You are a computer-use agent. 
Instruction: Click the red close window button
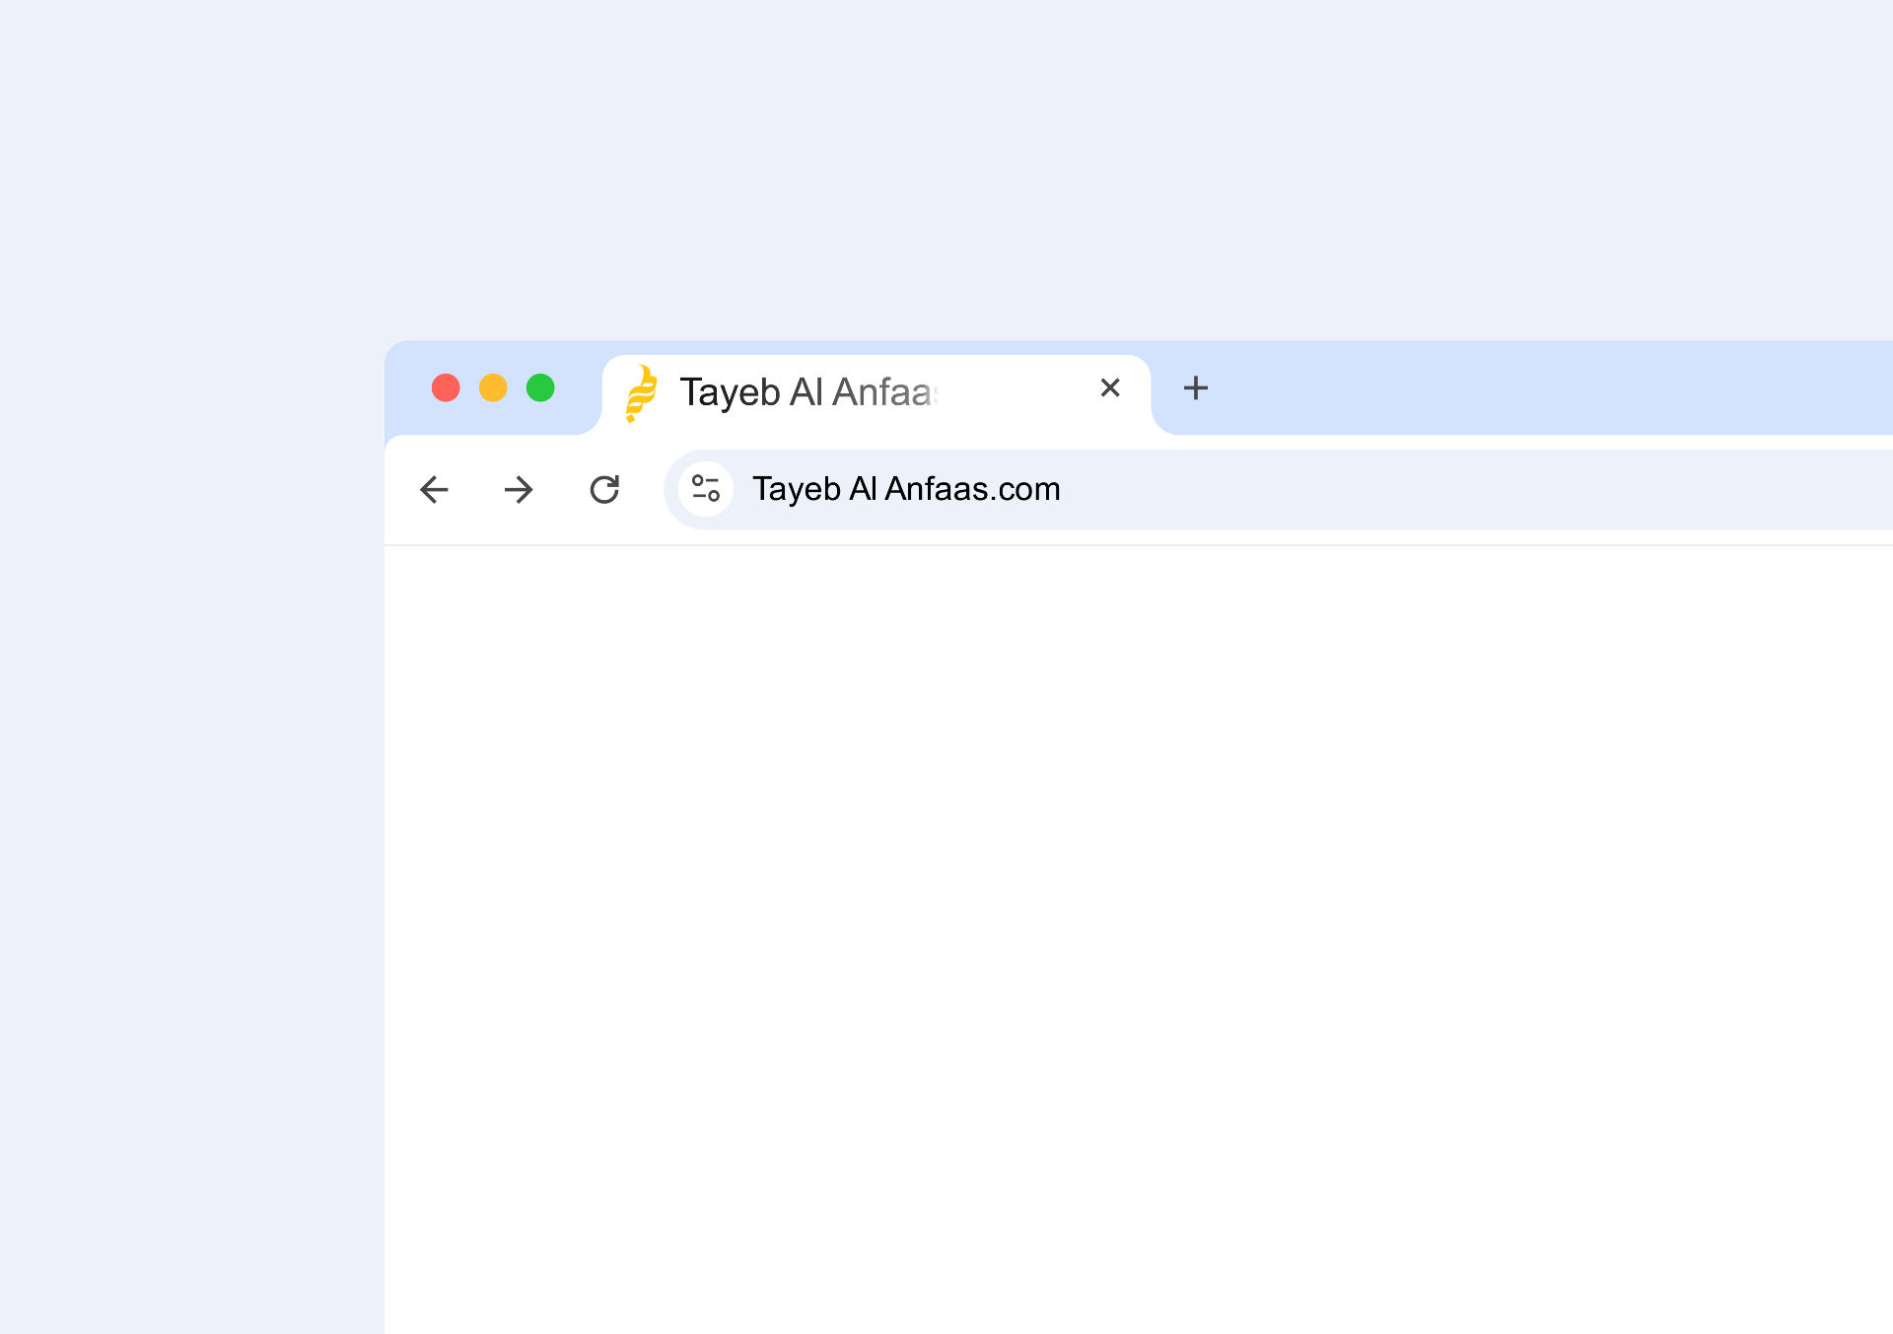pyautogui.click(x=446, y=387)
